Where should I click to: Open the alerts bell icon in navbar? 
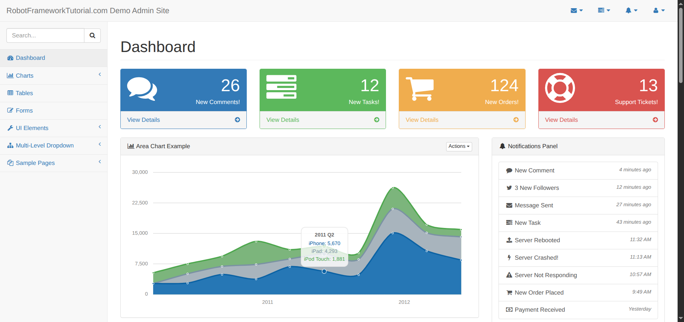pos(631,11)
